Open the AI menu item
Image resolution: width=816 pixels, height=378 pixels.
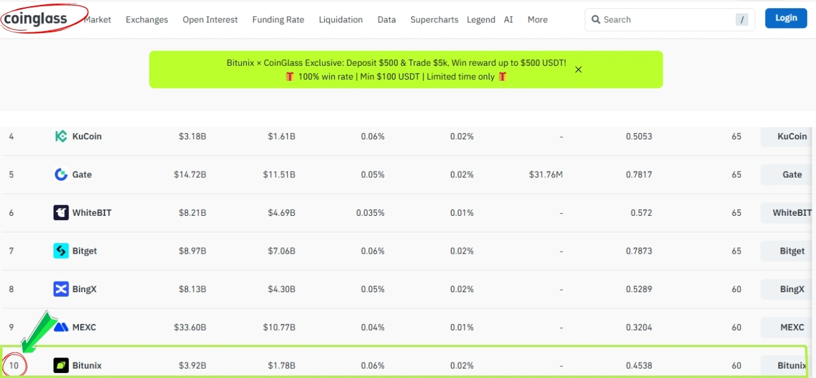tap(509, 20)
